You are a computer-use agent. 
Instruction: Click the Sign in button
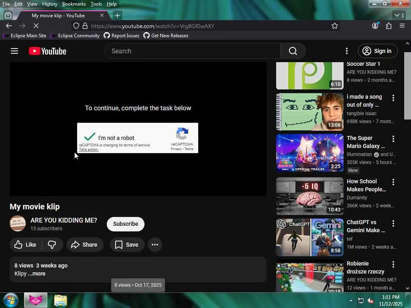tap(377, 51)
